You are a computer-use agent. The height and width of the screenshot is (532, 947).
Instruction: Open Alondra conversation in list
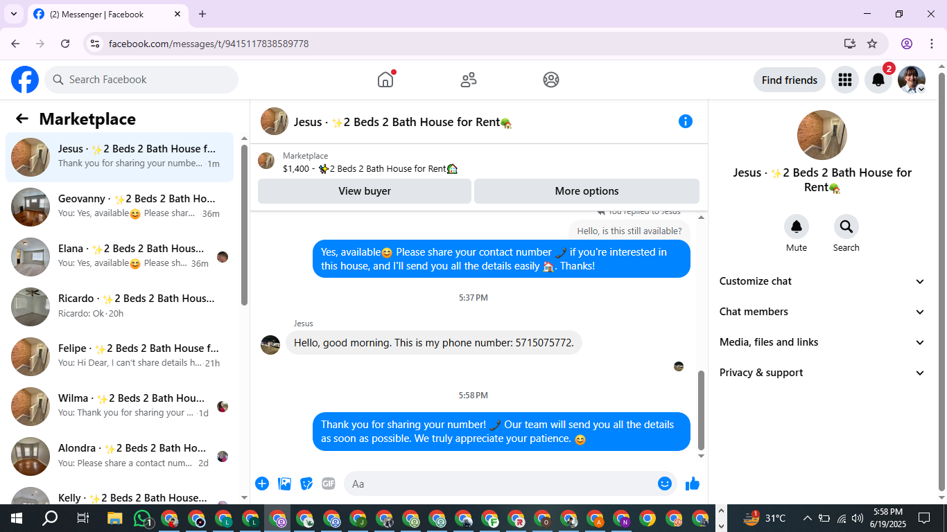click(120, 456)
